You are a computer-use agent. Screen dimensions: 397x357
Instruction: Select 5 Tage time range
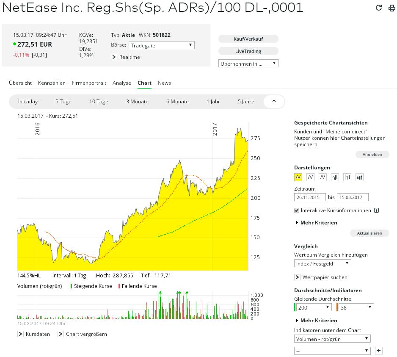(63, 102)
